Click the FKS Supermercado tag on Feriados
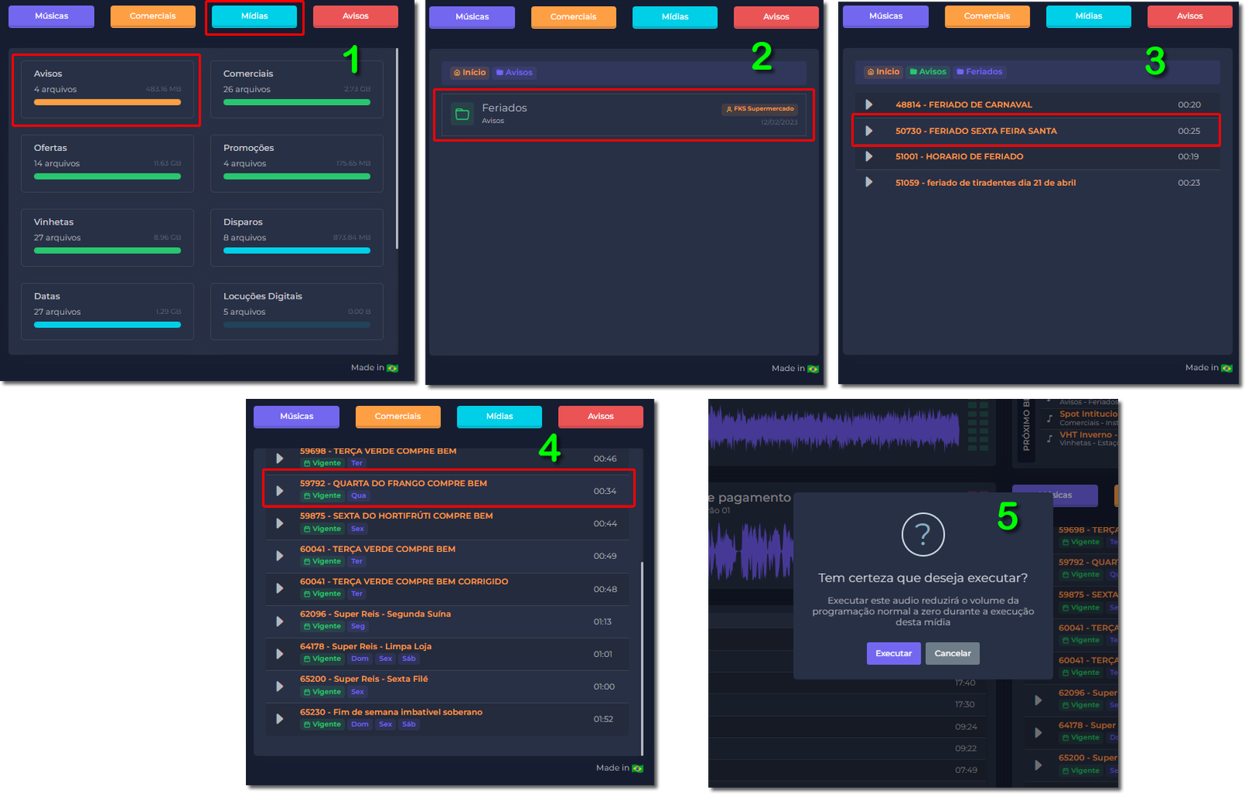The image size is (1245, 797). (759, 109)
